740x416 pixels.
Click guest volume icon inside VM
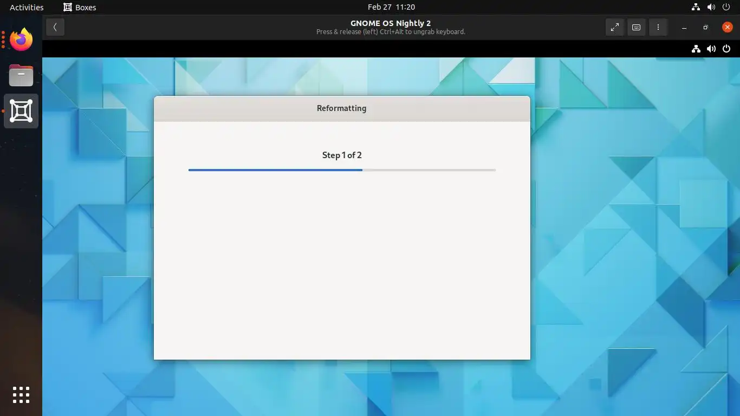coord(711,49)
